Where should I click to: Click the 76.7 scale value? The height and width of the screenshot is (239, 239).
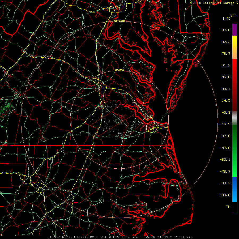(x=226, y=53)
